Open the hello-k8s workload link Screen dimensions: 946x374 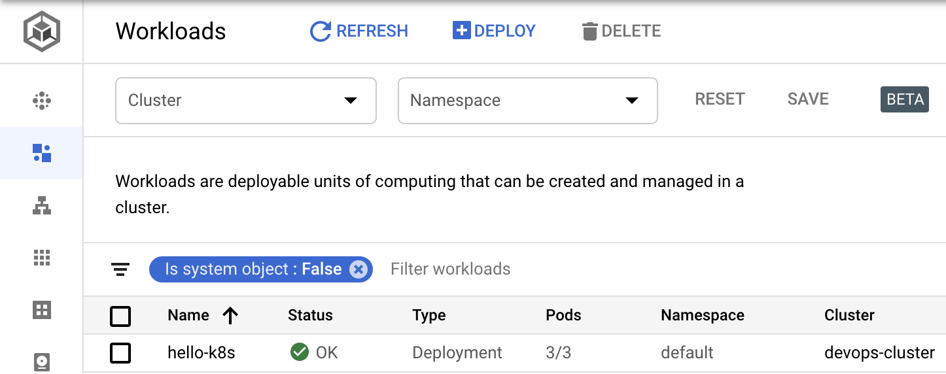[201, 353]
